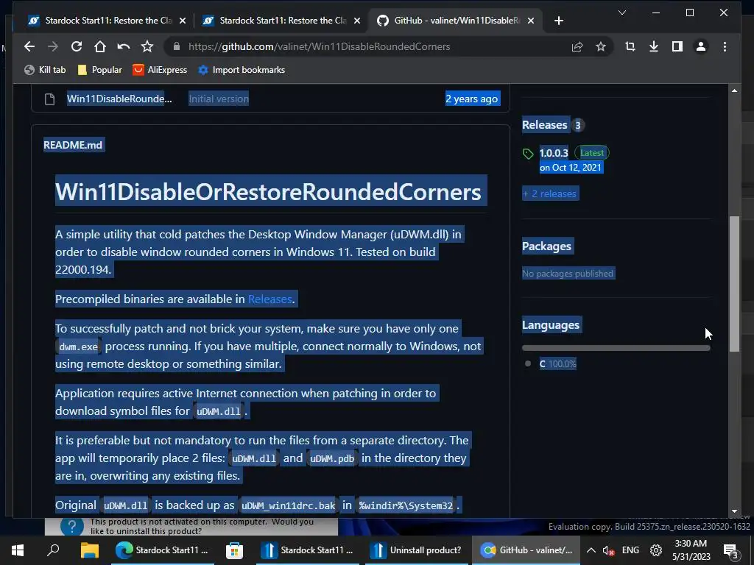The height and width of the screenshot is (565, 754).
Task: Go back with the browser back arrow
Action: click(29, 46)
